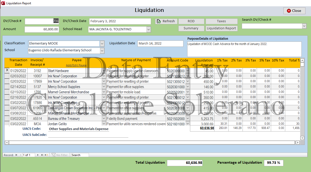The width and height of the screenshot is (311, 172).
Task: Select transaction date cell 03/08/2022
Action: tap(18, 113)
